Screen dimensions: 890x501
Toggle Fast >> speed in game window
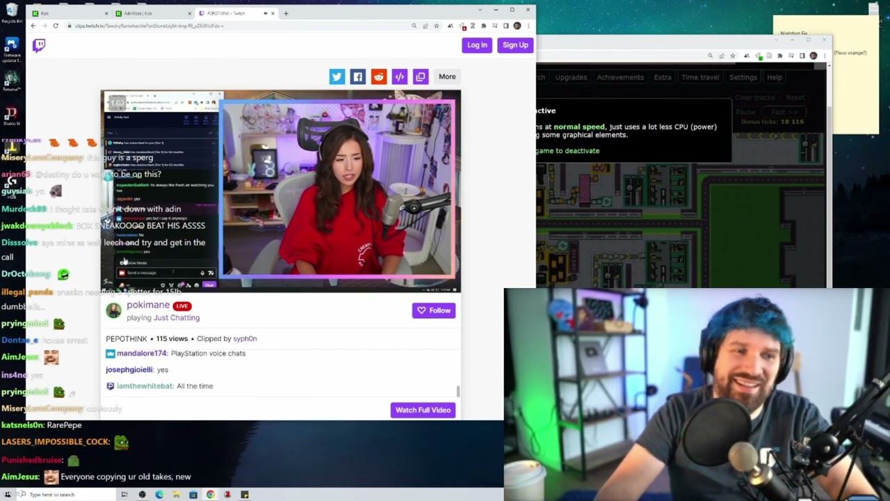784,112
